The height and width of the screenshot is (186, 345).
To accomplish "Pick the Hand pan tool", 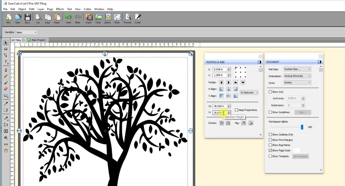I will coord(6,151).
